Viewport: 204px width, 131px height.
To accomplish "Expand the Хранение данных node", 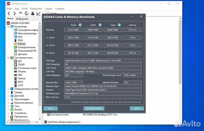I will 8,103.
